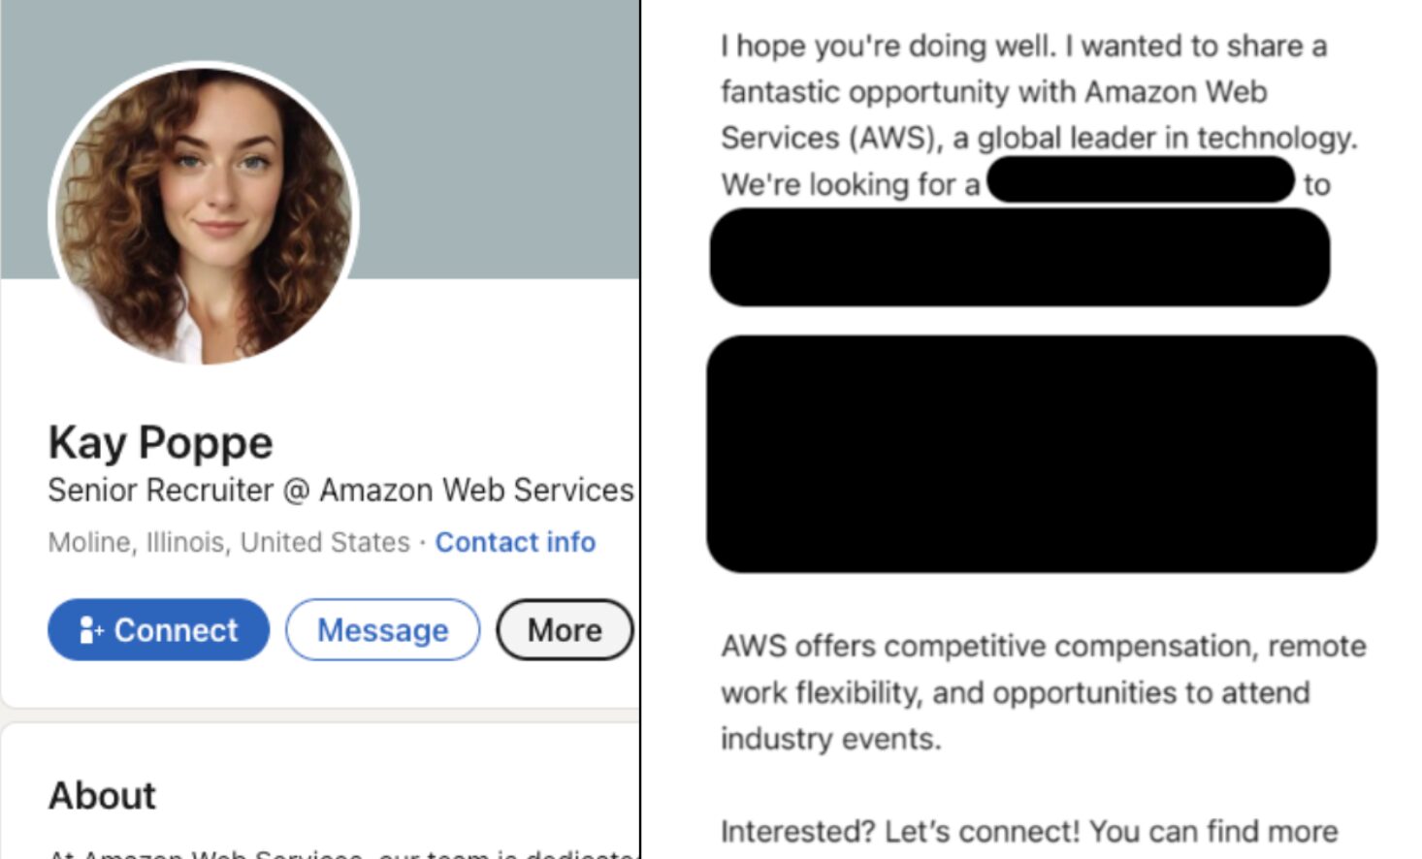Click the "Services (AWS), a global leader" line
The width and height of the screenshot is (1422, 859).
click(x=1038, y=138)
